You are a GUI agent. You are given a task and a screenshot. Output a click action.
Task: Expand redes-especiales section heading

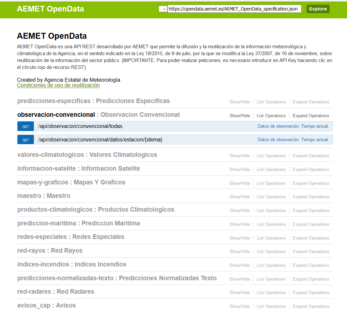71,237
